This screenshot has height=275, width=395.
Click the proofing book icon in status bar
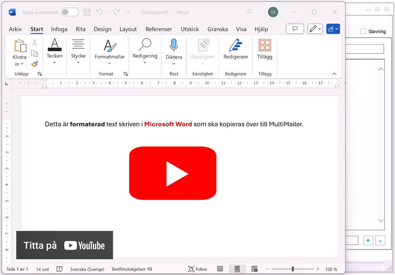click(x=59, y=269)
